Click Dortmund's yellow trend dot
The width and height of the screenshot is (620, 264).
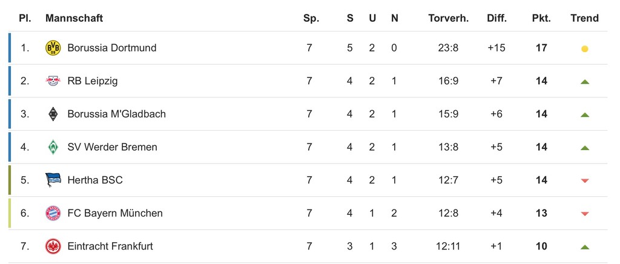pyautogui.click(x=585, y=48)
